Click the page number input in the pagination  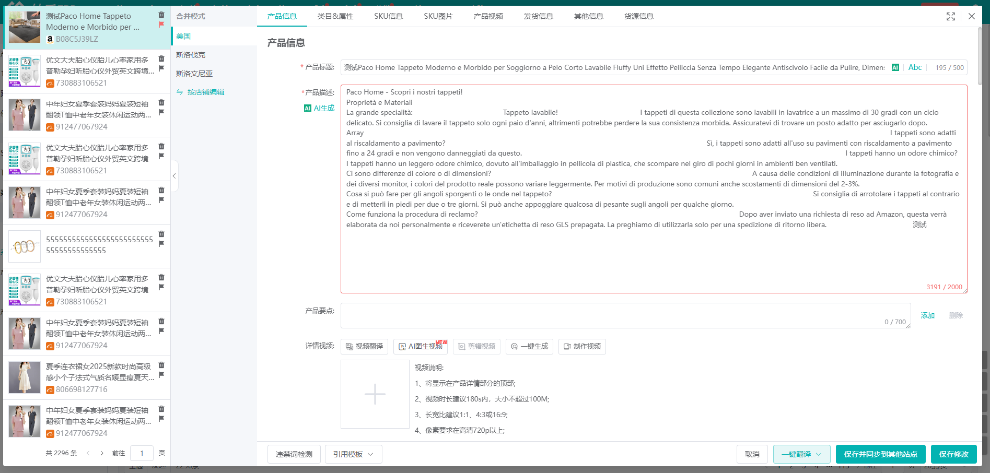[x=142, y=453]
